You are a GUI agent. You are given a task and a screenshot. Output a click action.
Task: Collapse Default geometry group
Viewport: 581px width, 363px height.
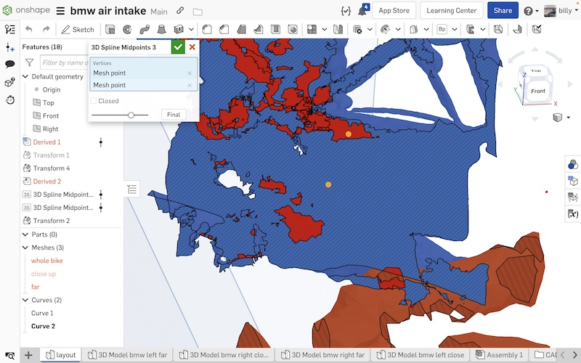(x=25, y=76)
